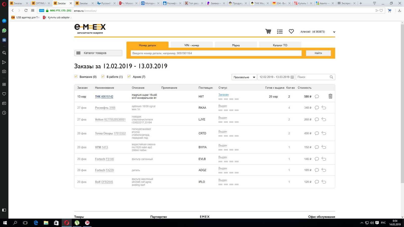Click the page vertical scrollbar
This screenshot has width=404, height=227.
(x=402, y=103)
